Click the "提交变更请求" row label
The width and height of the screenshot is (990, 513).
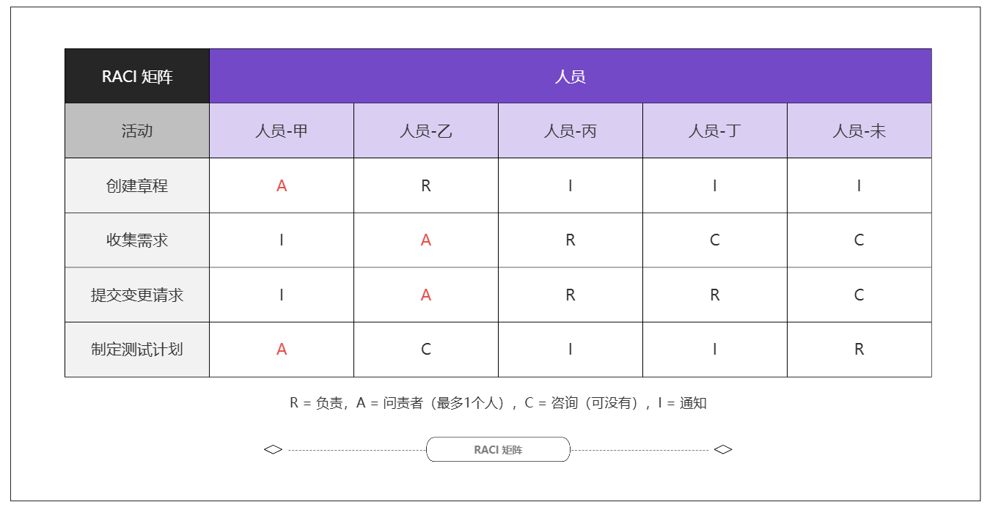(137, 295)
